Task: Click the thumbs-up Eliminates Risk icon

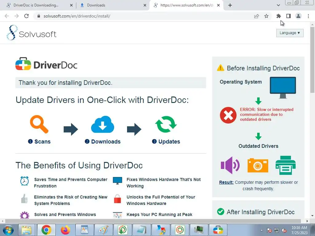Action: [24, 199]
